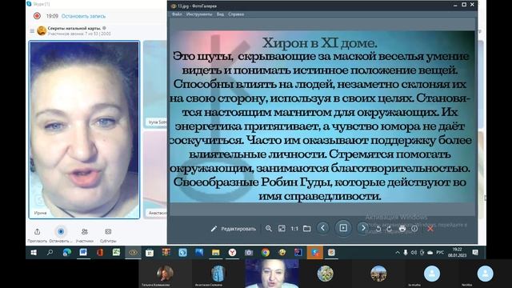The image size is (512, 288).
Task: Open File Explorer from the taskbar
Action: coord(215,253)
